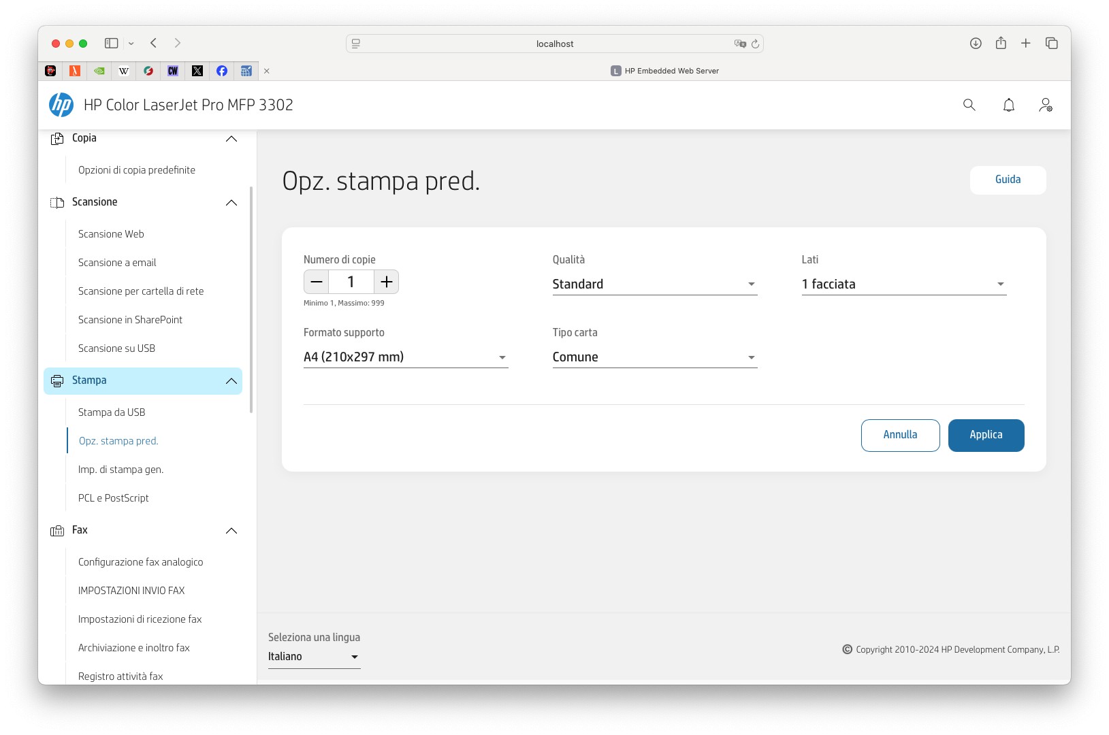Viewport: 1109px width, 735px height.
Task: Open the Qualità dropdown
Action: coord(655,284)
